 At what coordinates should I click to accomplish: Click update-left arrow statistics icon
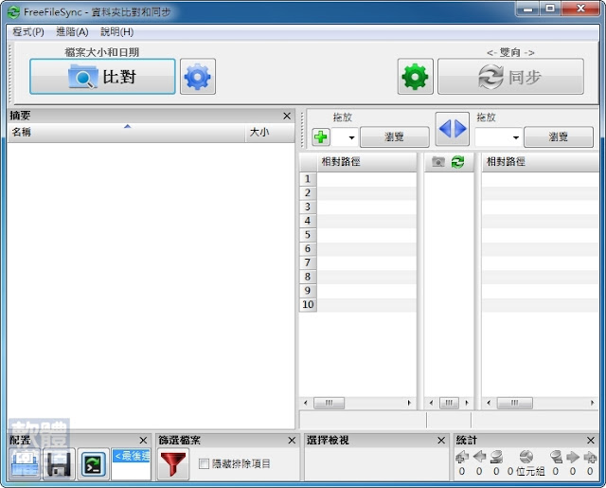tap(479, 457)
